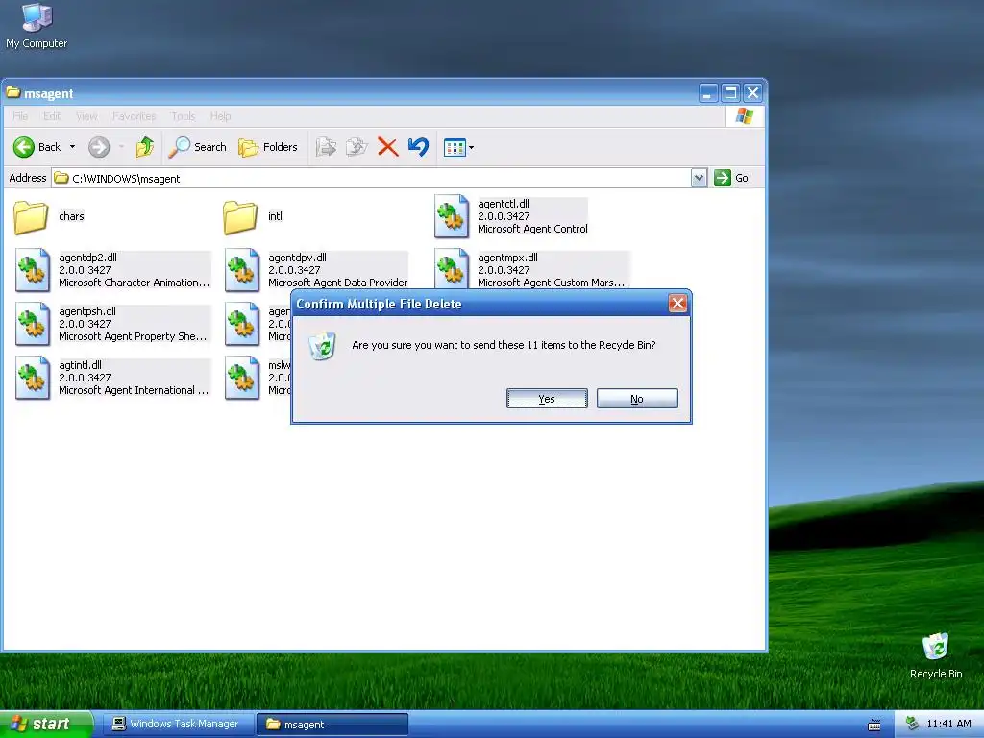
Task: Close the msagent Explorer window
Action: (753, 93)
